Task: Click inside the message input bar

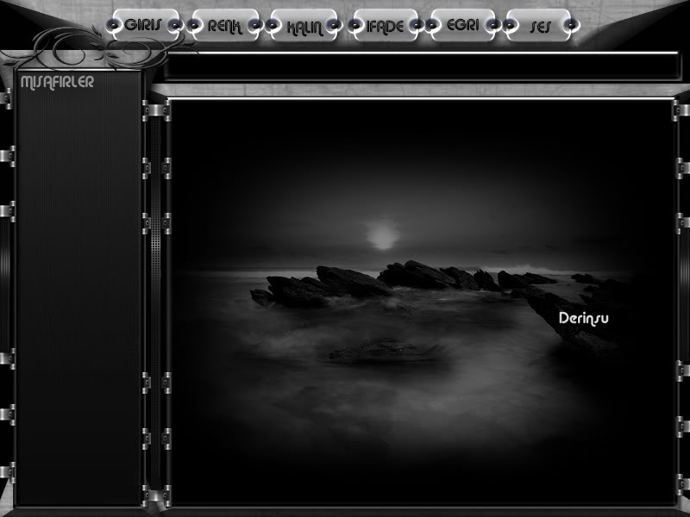Action: coord(422,66)
